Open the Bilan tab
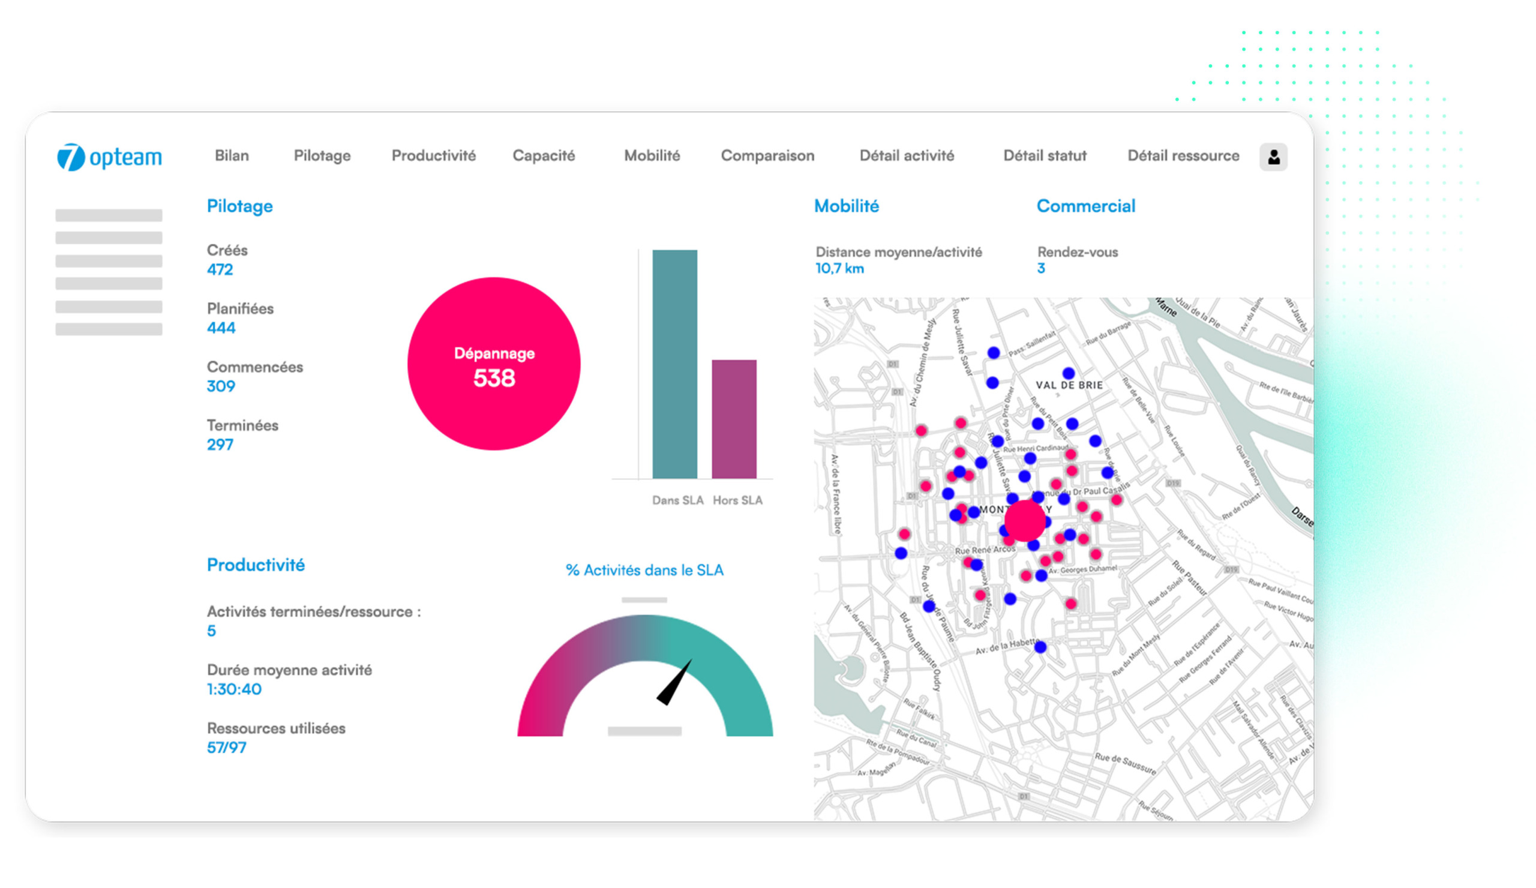1536x888 pixels. coord(232,156)
